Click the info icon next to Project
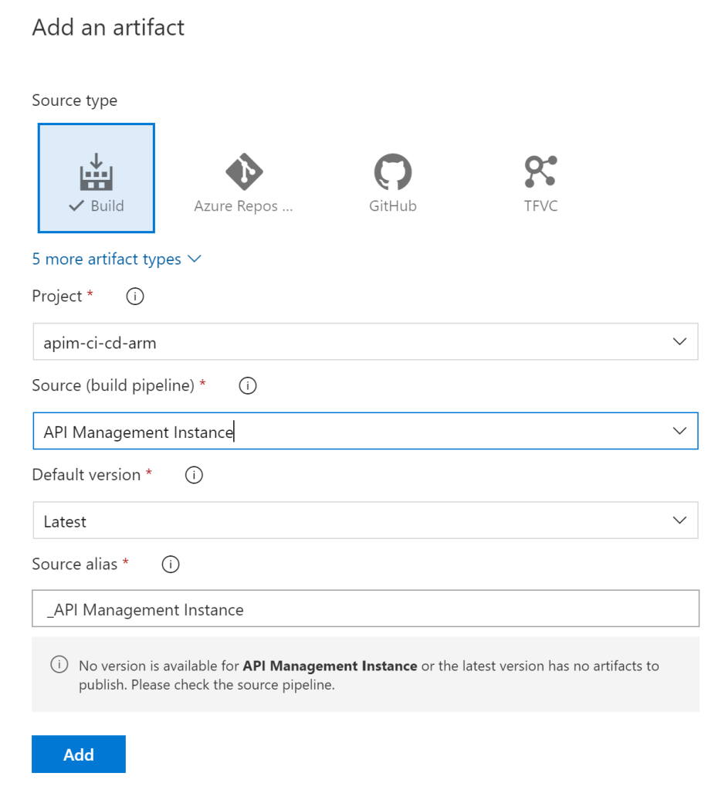 (x=135, y=297)
